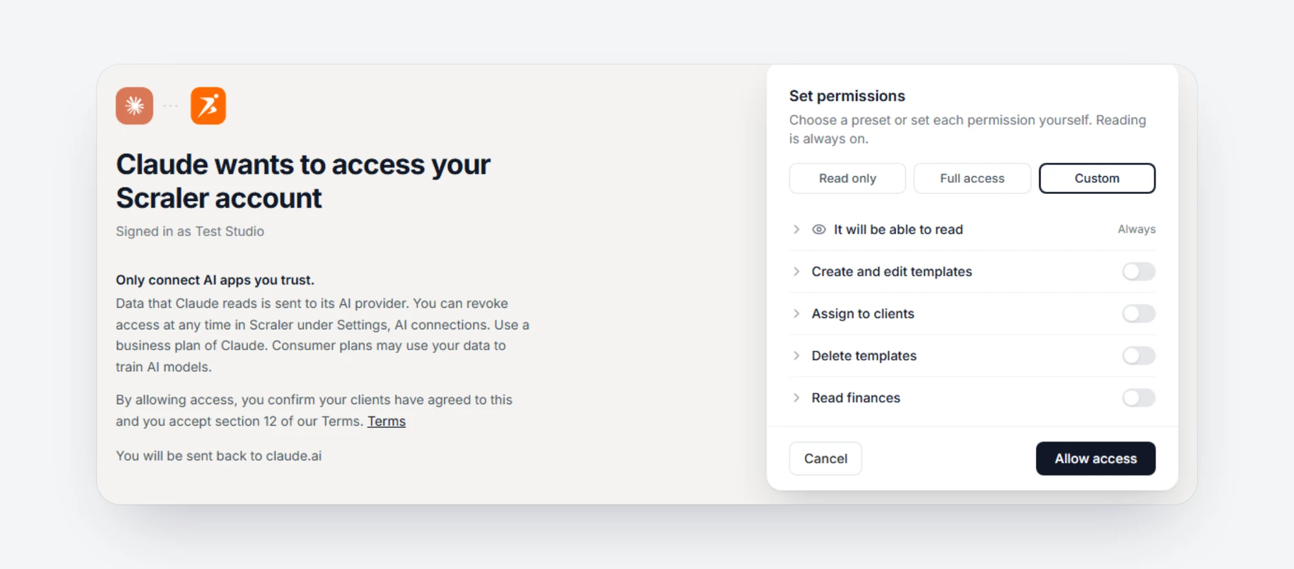Viewport: 1294px width, 569px height.
Task: Expand the Assign to clients chevron
Action: (796, 314)
